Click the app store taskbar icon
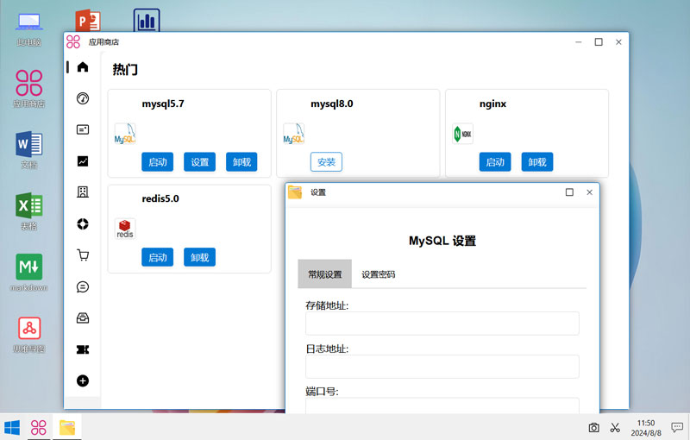The height and width of the screenshot is (440, 690). (x=39, y=427)
